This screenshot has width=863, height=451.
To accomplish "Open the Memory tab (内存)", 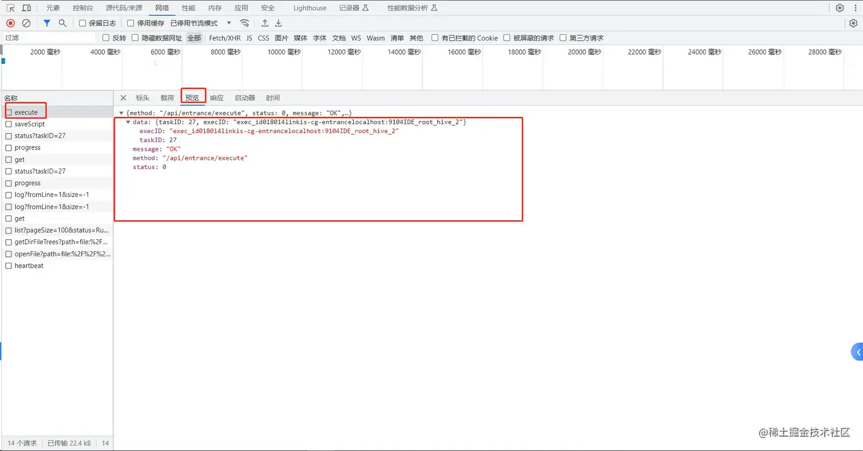I will (x=215, y=8).
